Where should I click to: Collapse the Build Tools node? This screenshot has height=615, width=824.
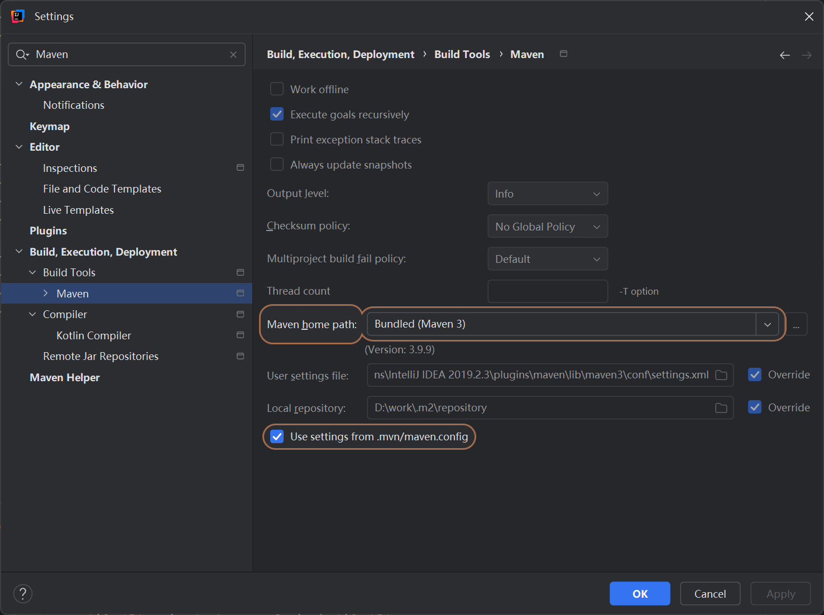pos(32,272)
